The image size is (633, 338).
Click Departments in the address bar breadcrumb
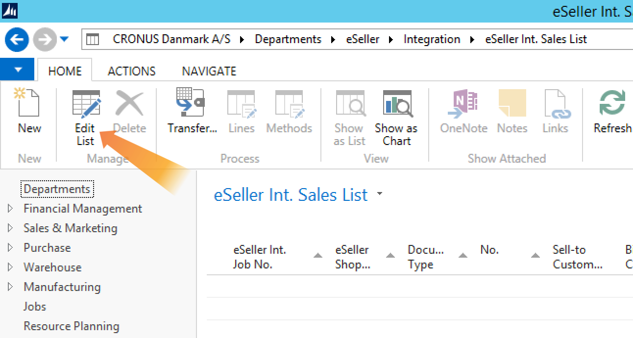tap(288, 40)
